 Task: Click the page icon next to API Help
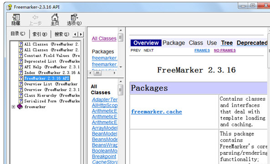point(20,67)
